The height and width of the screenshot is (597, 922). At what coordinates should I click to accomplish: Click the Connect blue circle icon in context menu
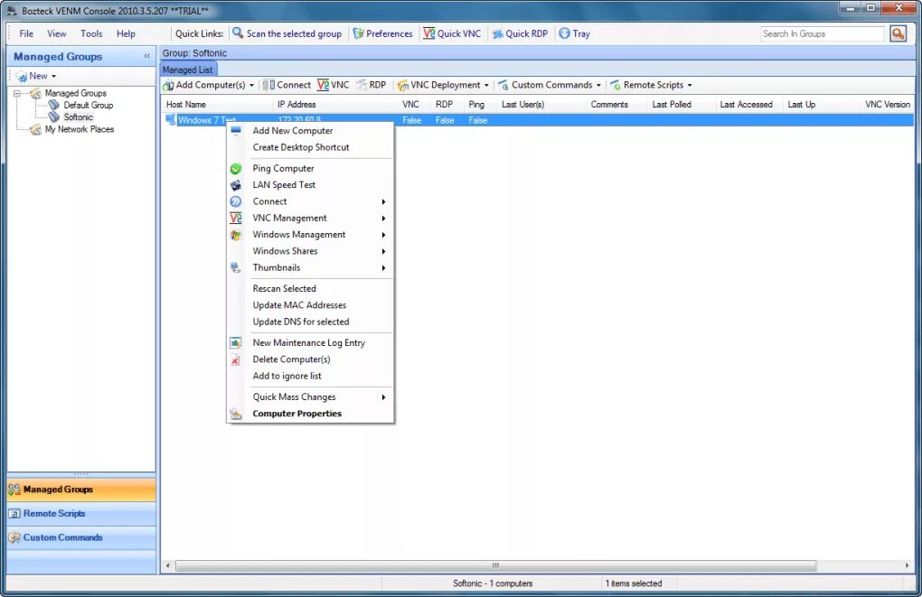(x=236, y=201)
